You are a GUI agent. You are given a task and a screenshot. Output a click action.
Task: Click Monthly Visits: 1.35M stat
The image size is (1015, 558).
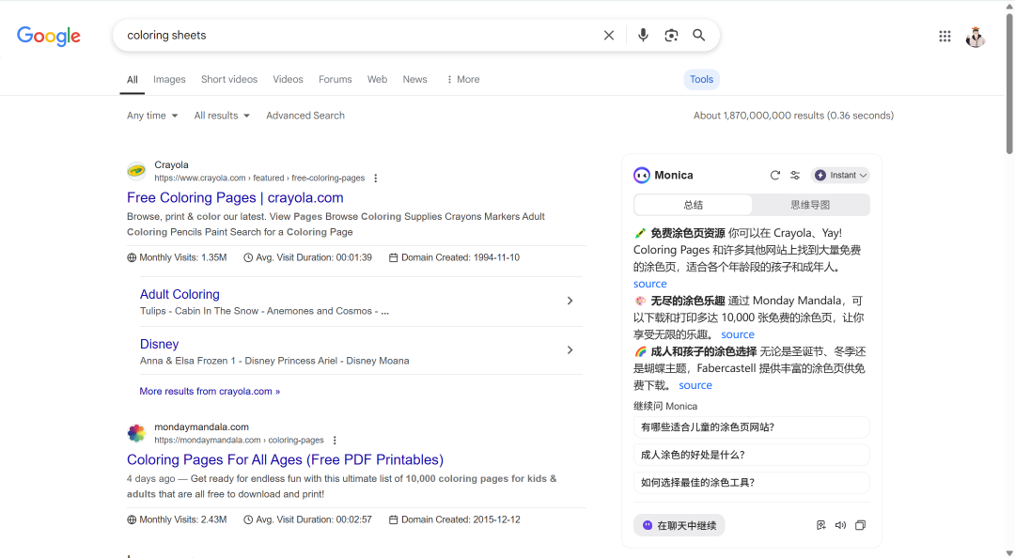(177, 257)
